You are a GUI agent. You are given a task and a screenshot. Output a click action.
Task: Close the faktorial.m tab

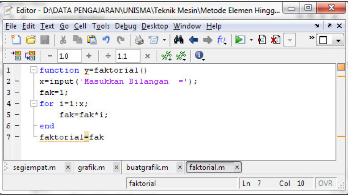point(237,167)
